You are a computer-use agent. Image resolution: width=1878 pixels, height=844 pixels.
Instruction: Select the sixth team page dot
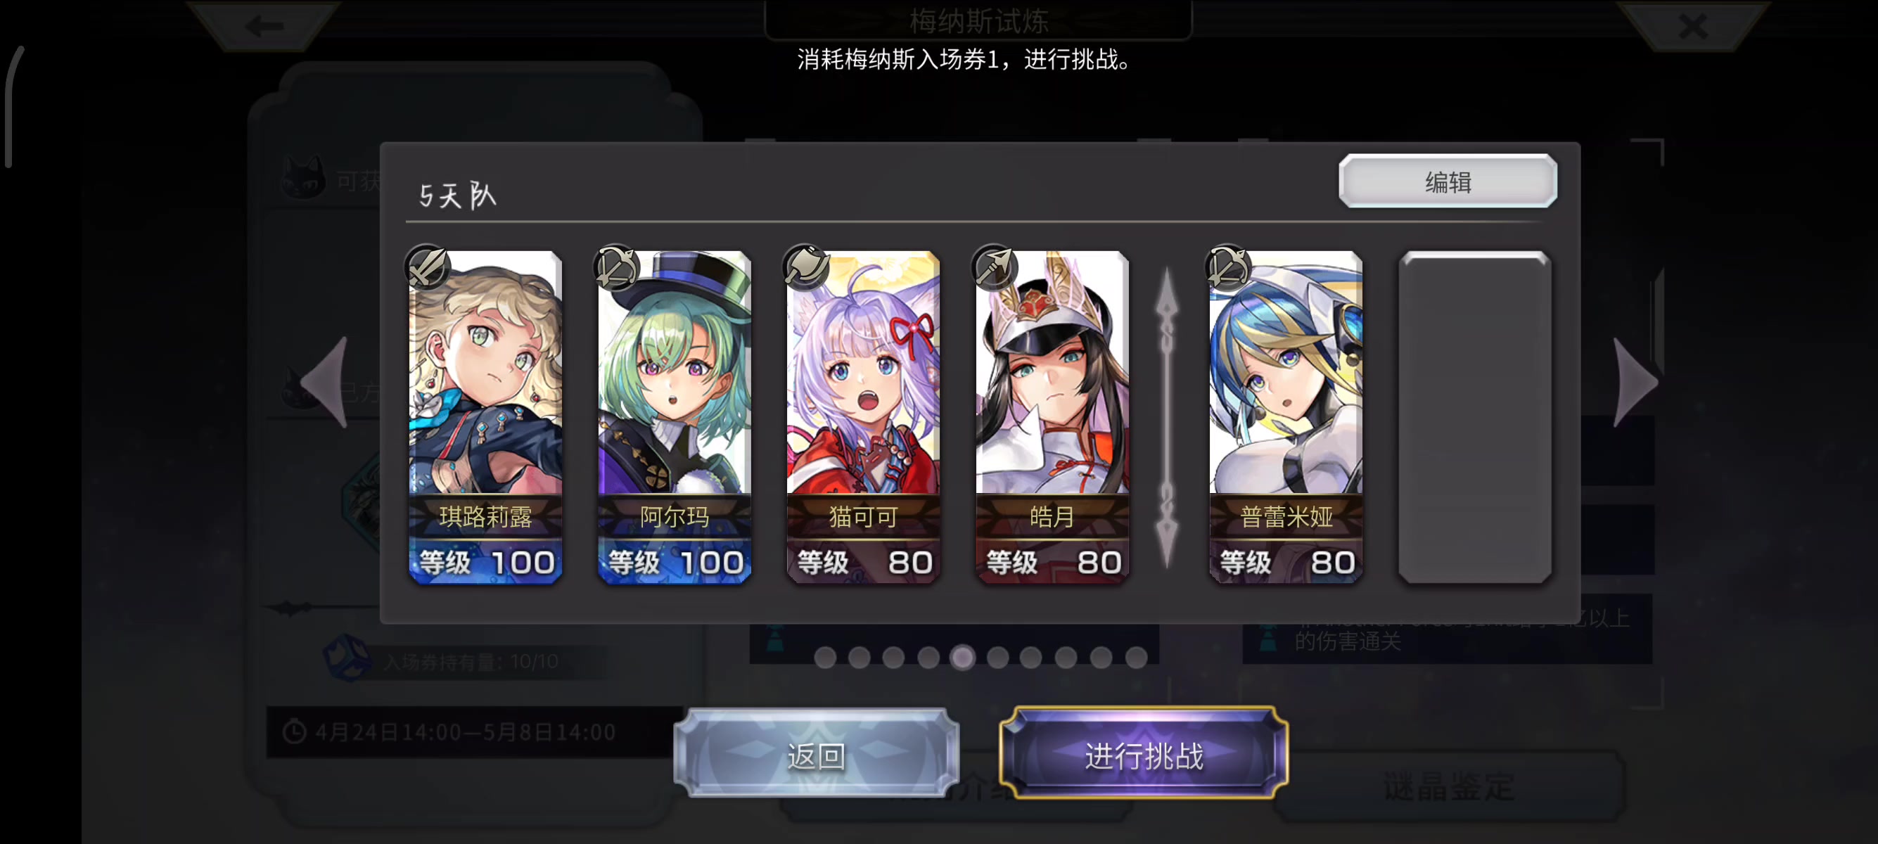[997, 658]
